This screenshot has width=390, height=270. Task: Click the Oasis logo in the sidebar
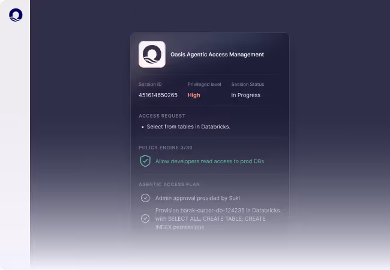[x=16, y=15]
